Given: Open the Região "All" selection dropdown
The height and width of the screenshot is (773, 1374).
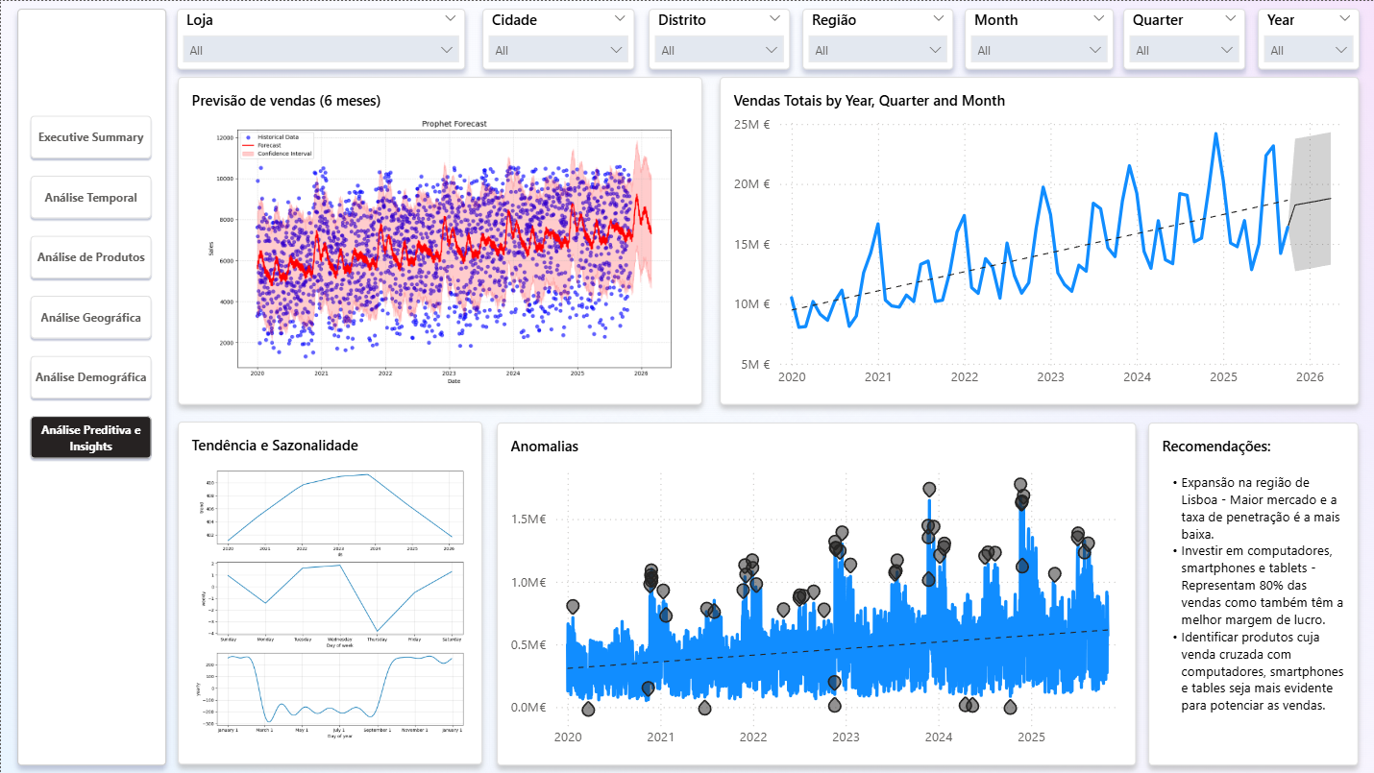Looking at the screenshot, I should 877,50.
